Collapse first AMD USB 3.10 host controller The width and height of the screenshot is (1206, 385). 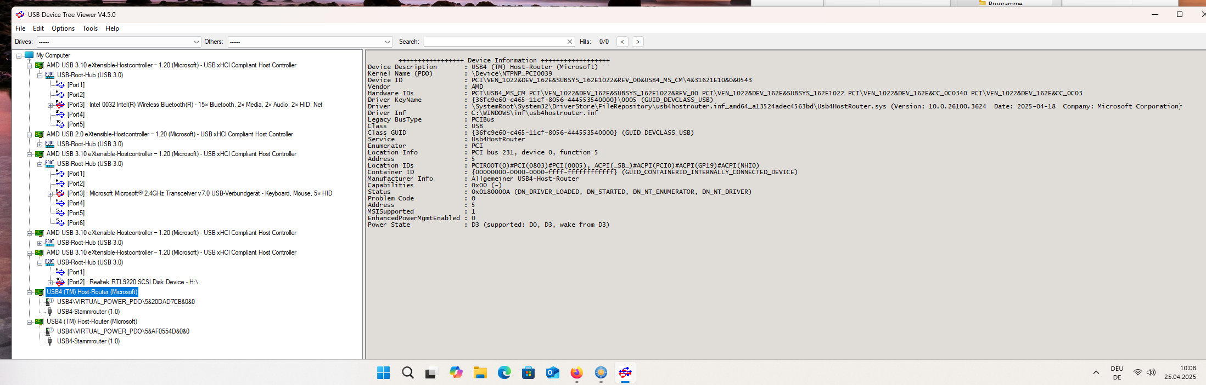(30, 66)
